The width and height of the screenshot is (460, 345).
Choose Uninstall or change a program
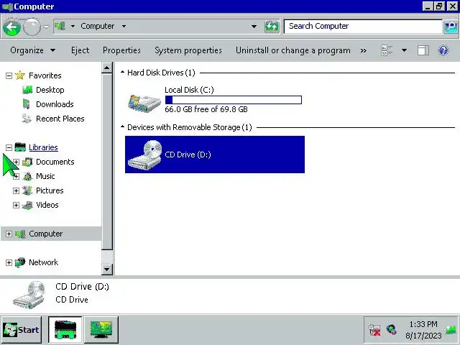point(293,50)
